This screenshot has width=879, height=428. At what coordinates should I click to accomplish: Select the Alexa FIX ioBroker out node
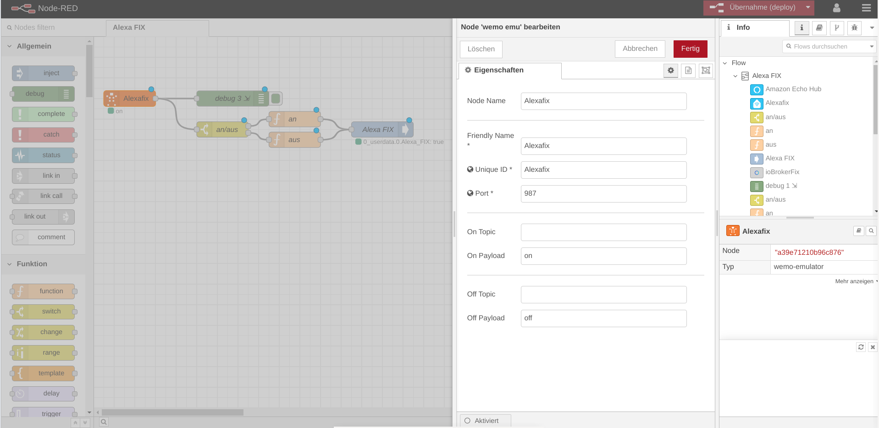tap(382, 130)
